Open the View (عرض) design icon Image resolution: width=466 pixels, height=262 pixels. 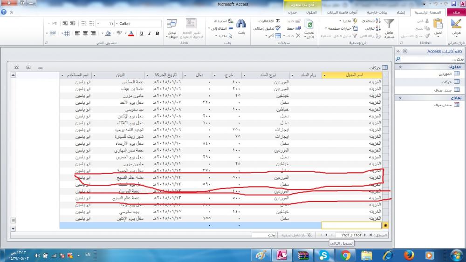pyautogui.click(x=456, y=24)
